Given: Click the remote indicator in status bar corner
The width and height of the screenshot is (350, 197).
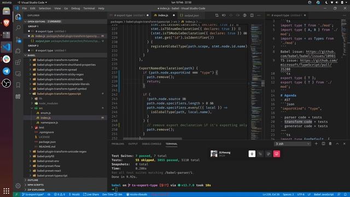Looking at the screenshot, I should pyautogui.click(x=16, y=194).
